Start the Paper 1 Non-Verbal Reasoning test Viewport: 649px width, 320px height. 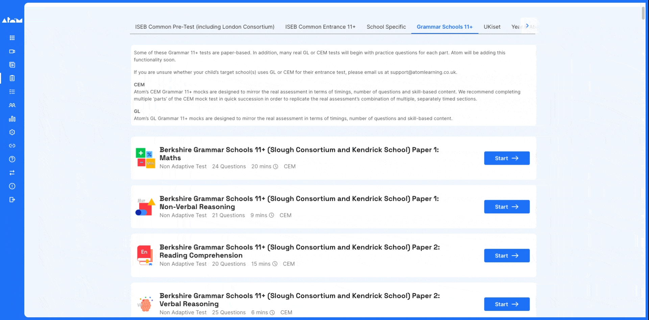[507, 207]
